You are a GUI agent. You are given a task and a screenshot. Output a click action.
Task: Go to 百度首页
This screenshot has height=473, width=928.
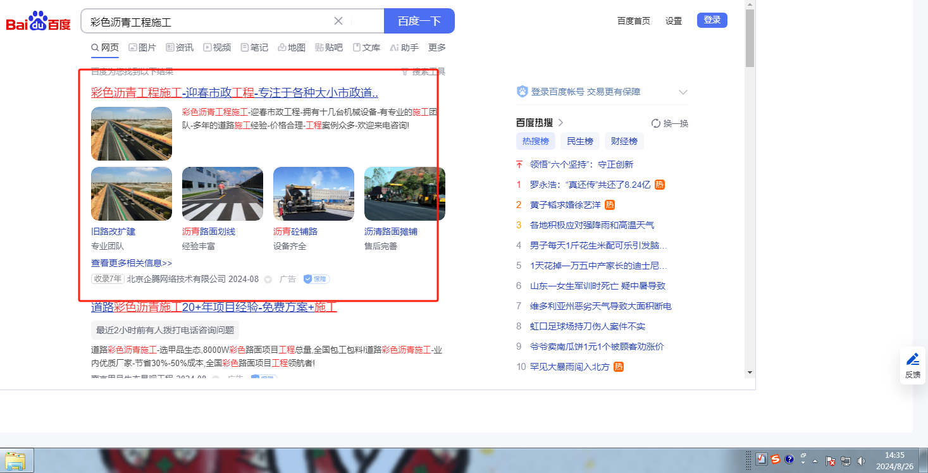tap(634, 21)
